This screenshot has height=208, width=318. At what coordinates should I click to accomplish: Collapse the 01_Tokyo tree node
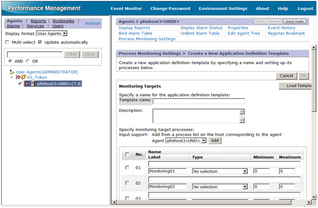click(x=11, y=78)
